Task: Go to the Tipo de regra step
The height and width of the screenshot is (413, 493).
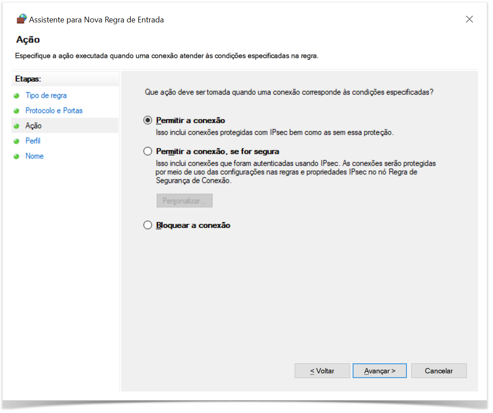Action: pos(46,96)
